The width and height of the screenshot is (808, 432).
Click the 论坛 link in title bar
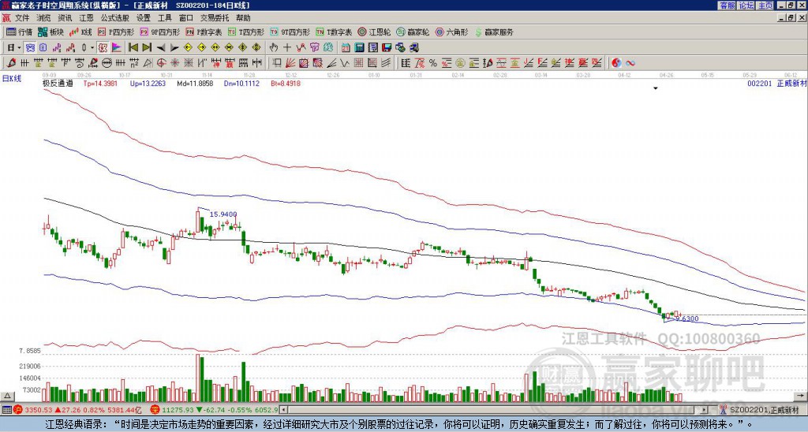[746, 6]
